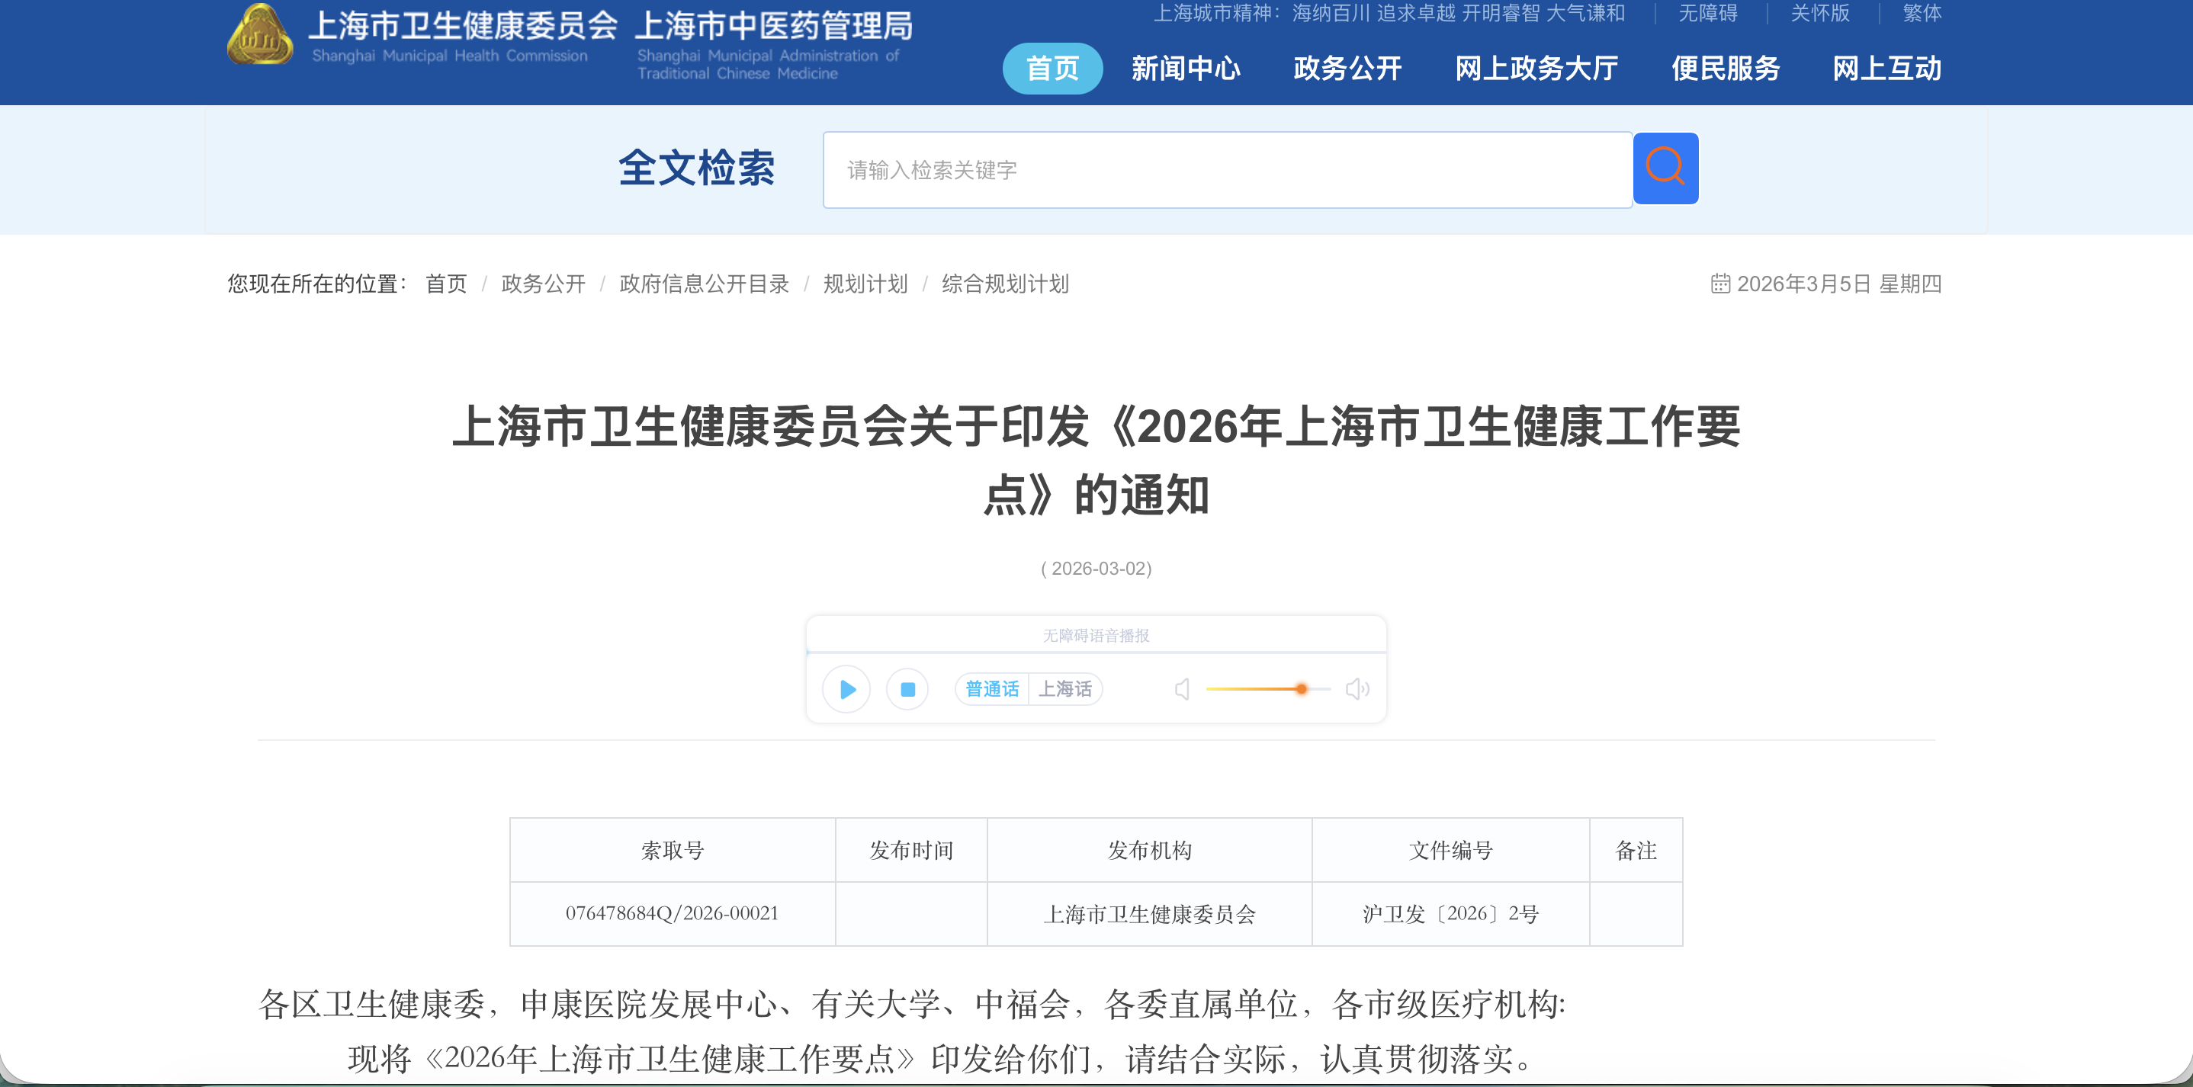
Task: Switch to 关怀版 care mode
Action: (1819, 13)
